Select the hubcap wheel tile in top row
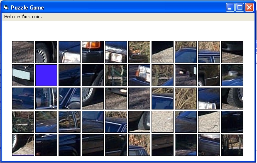This screenshot has height=163, width=257. (x=47, y=52)
